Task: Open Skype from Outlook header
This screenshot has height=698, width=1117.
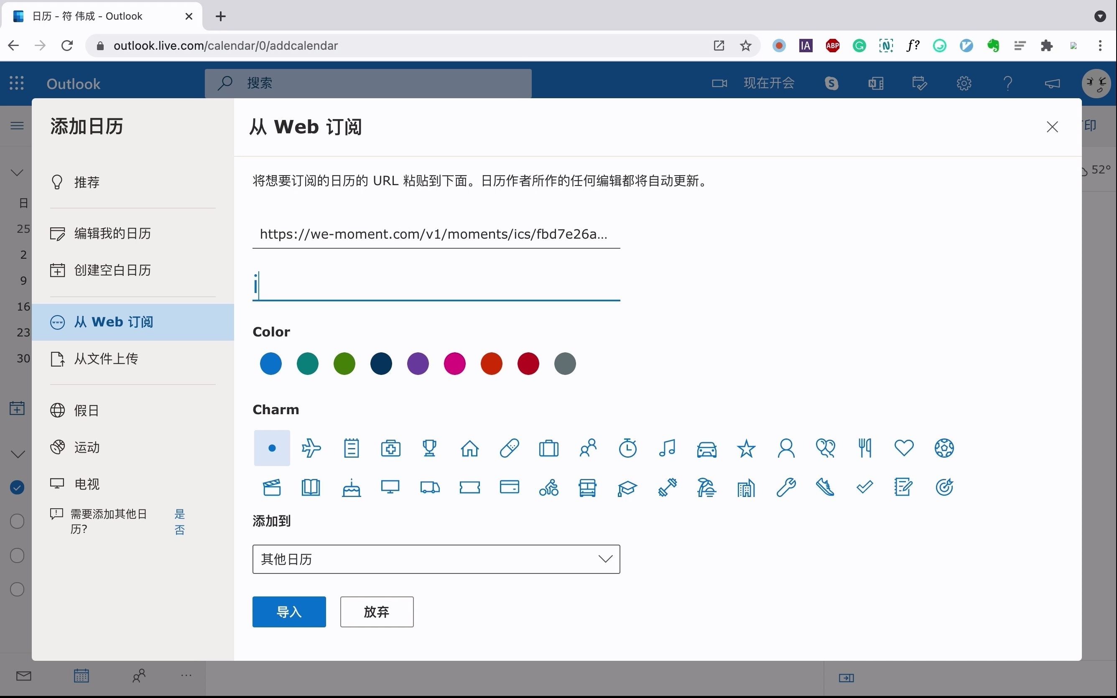Action: (831, 83)
